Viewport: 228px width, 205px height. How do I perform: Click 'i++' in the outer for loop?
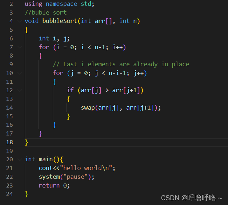coord(117,47)
